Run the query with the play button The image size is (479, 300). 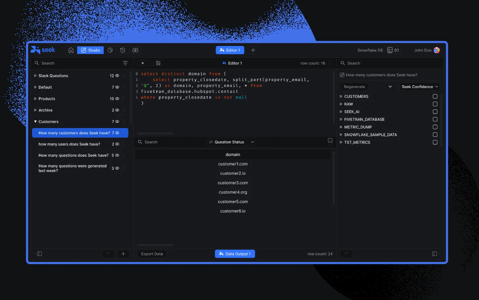143,63
